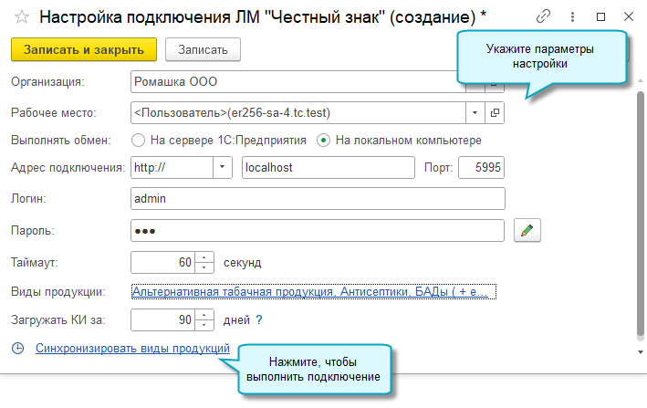Click the clock icon beside sync link

click(x=18, y=349)
